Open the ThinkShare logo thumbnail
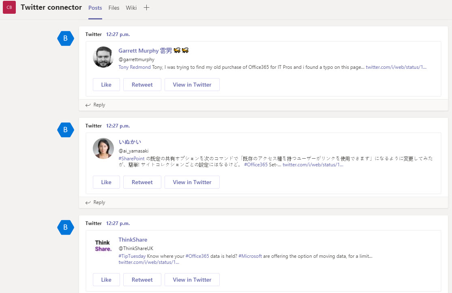Screen dimensions: 452x293 pyautogui.click(x=103, y=246)
